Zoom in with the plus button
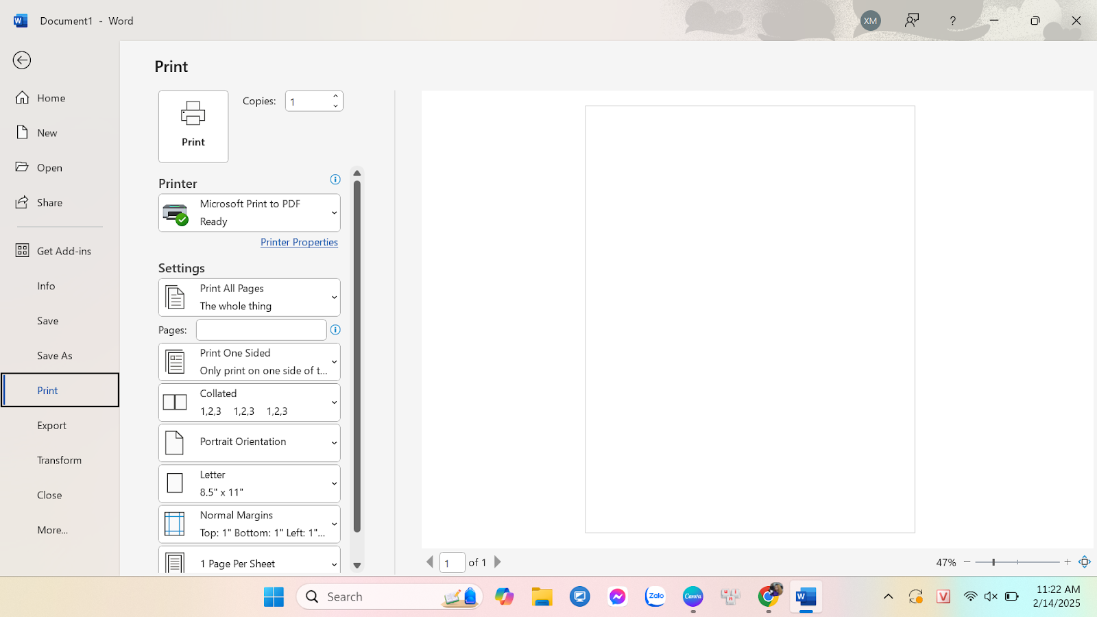1097x617 pixels. pos(1068,562)
